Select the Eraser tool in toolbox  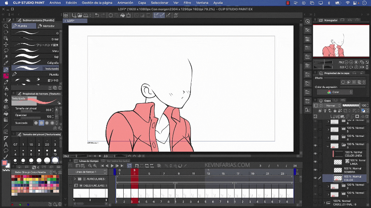click(6, 100)
